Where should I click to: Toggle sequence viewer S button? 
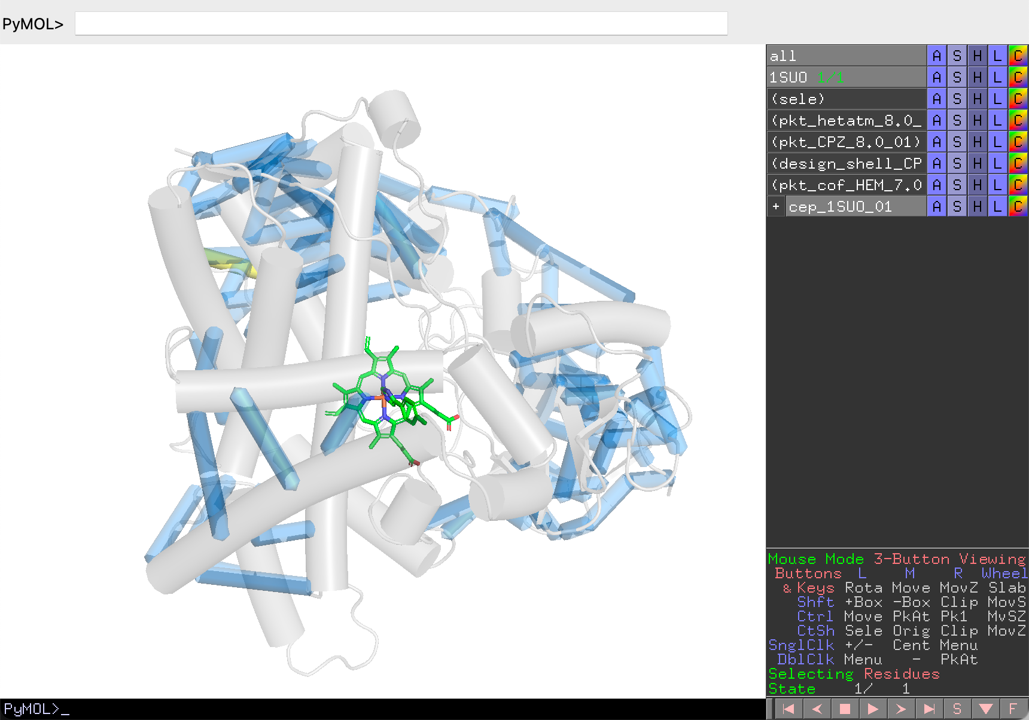pos(957,709)
